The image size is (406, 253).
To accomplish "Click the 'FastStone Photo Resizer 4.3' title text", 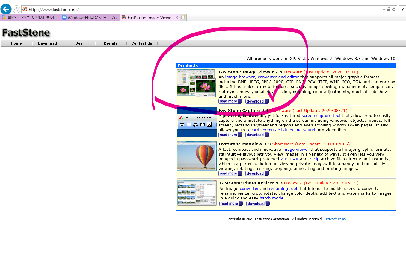I will click(251, 183).
